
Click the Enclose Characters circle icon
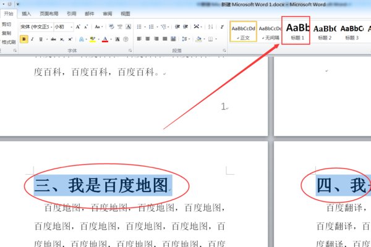[126, 40]
